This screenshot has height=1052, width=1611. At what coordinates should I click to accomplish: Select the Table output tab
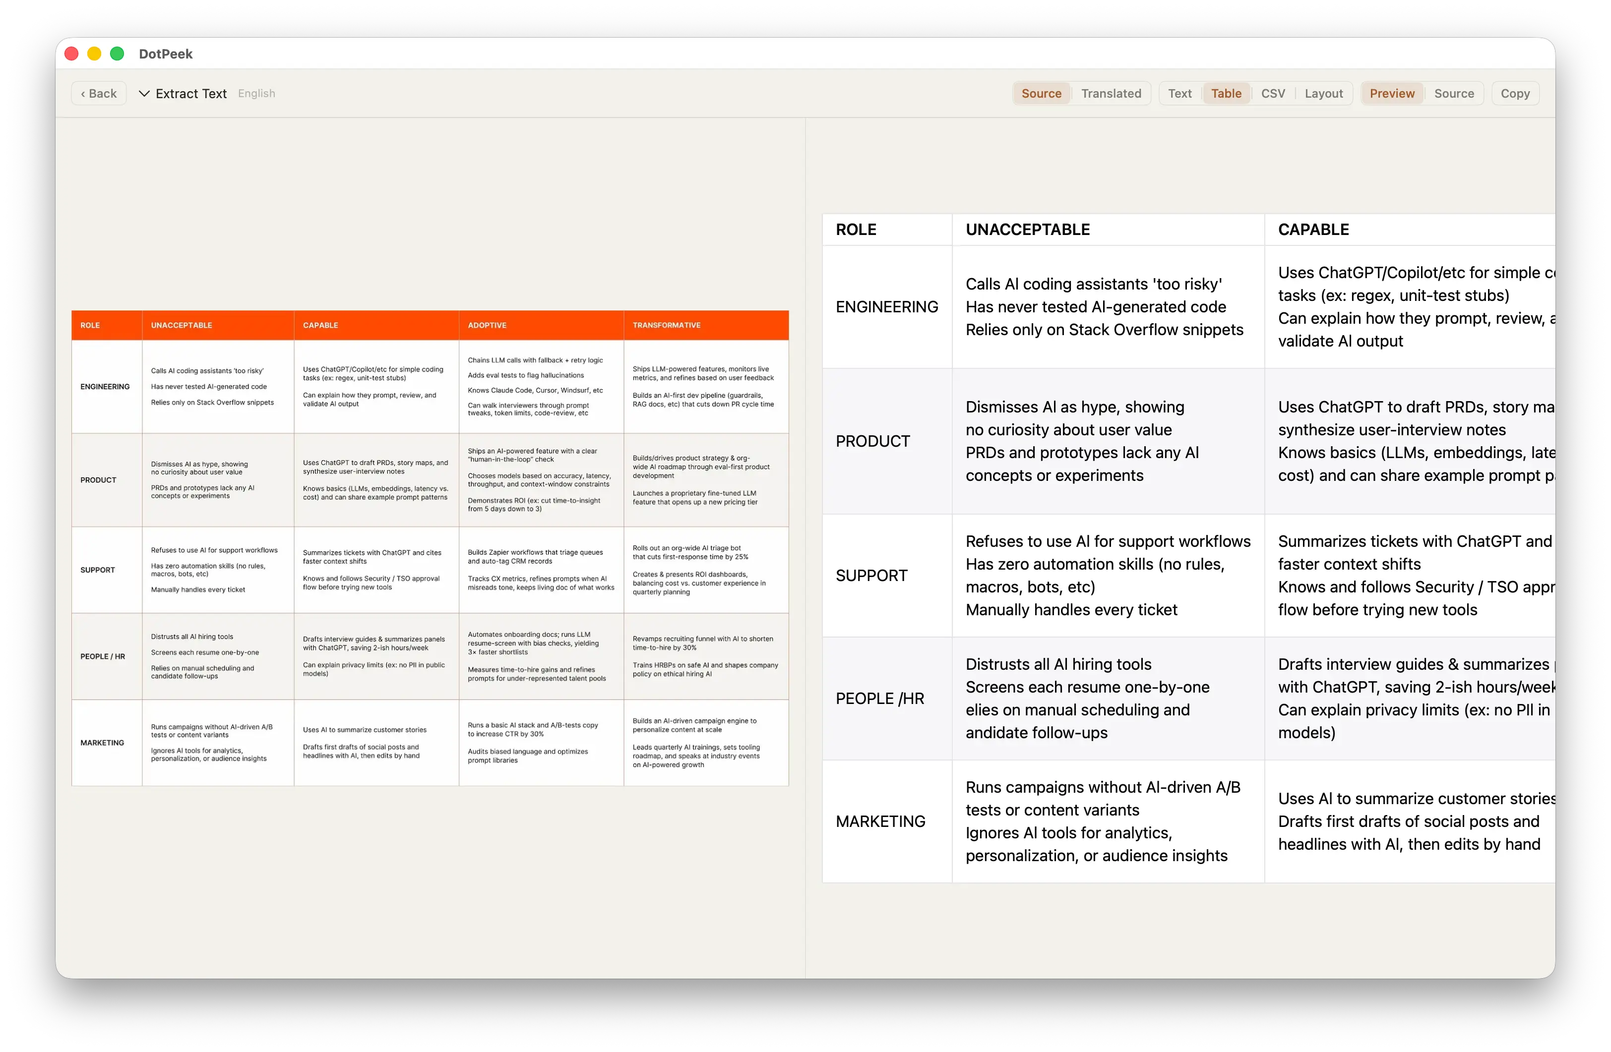coord(1226,93)
